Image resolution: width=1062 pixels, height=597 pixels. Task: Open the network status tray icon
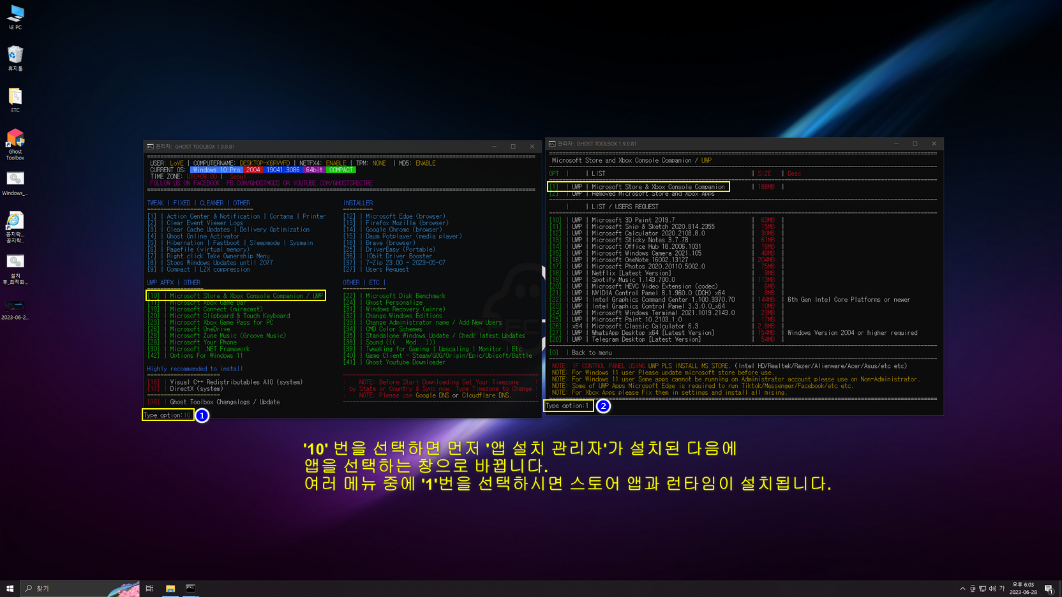click(982, 589)
